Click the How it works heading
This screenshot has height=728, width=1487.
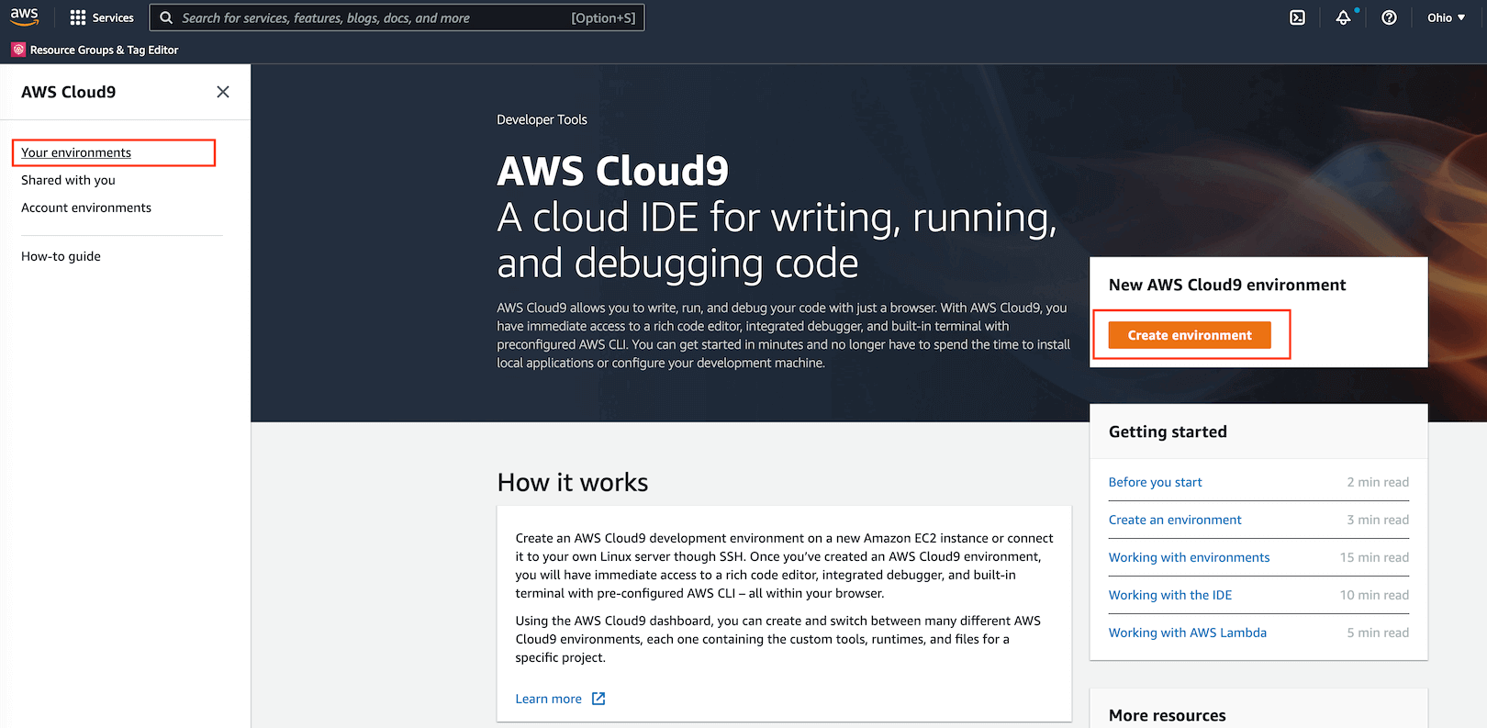(x=573, y=482)
